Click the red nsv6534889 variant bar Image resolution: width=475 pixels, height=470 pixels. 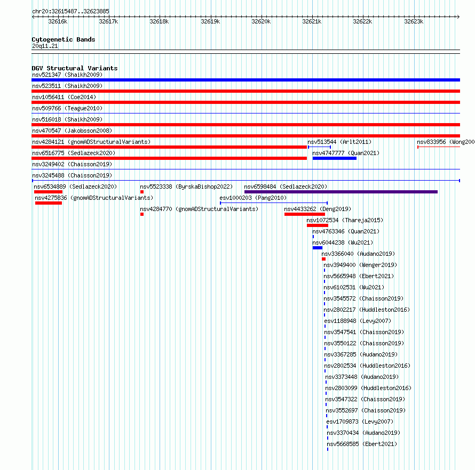click(x=48, y=192)
